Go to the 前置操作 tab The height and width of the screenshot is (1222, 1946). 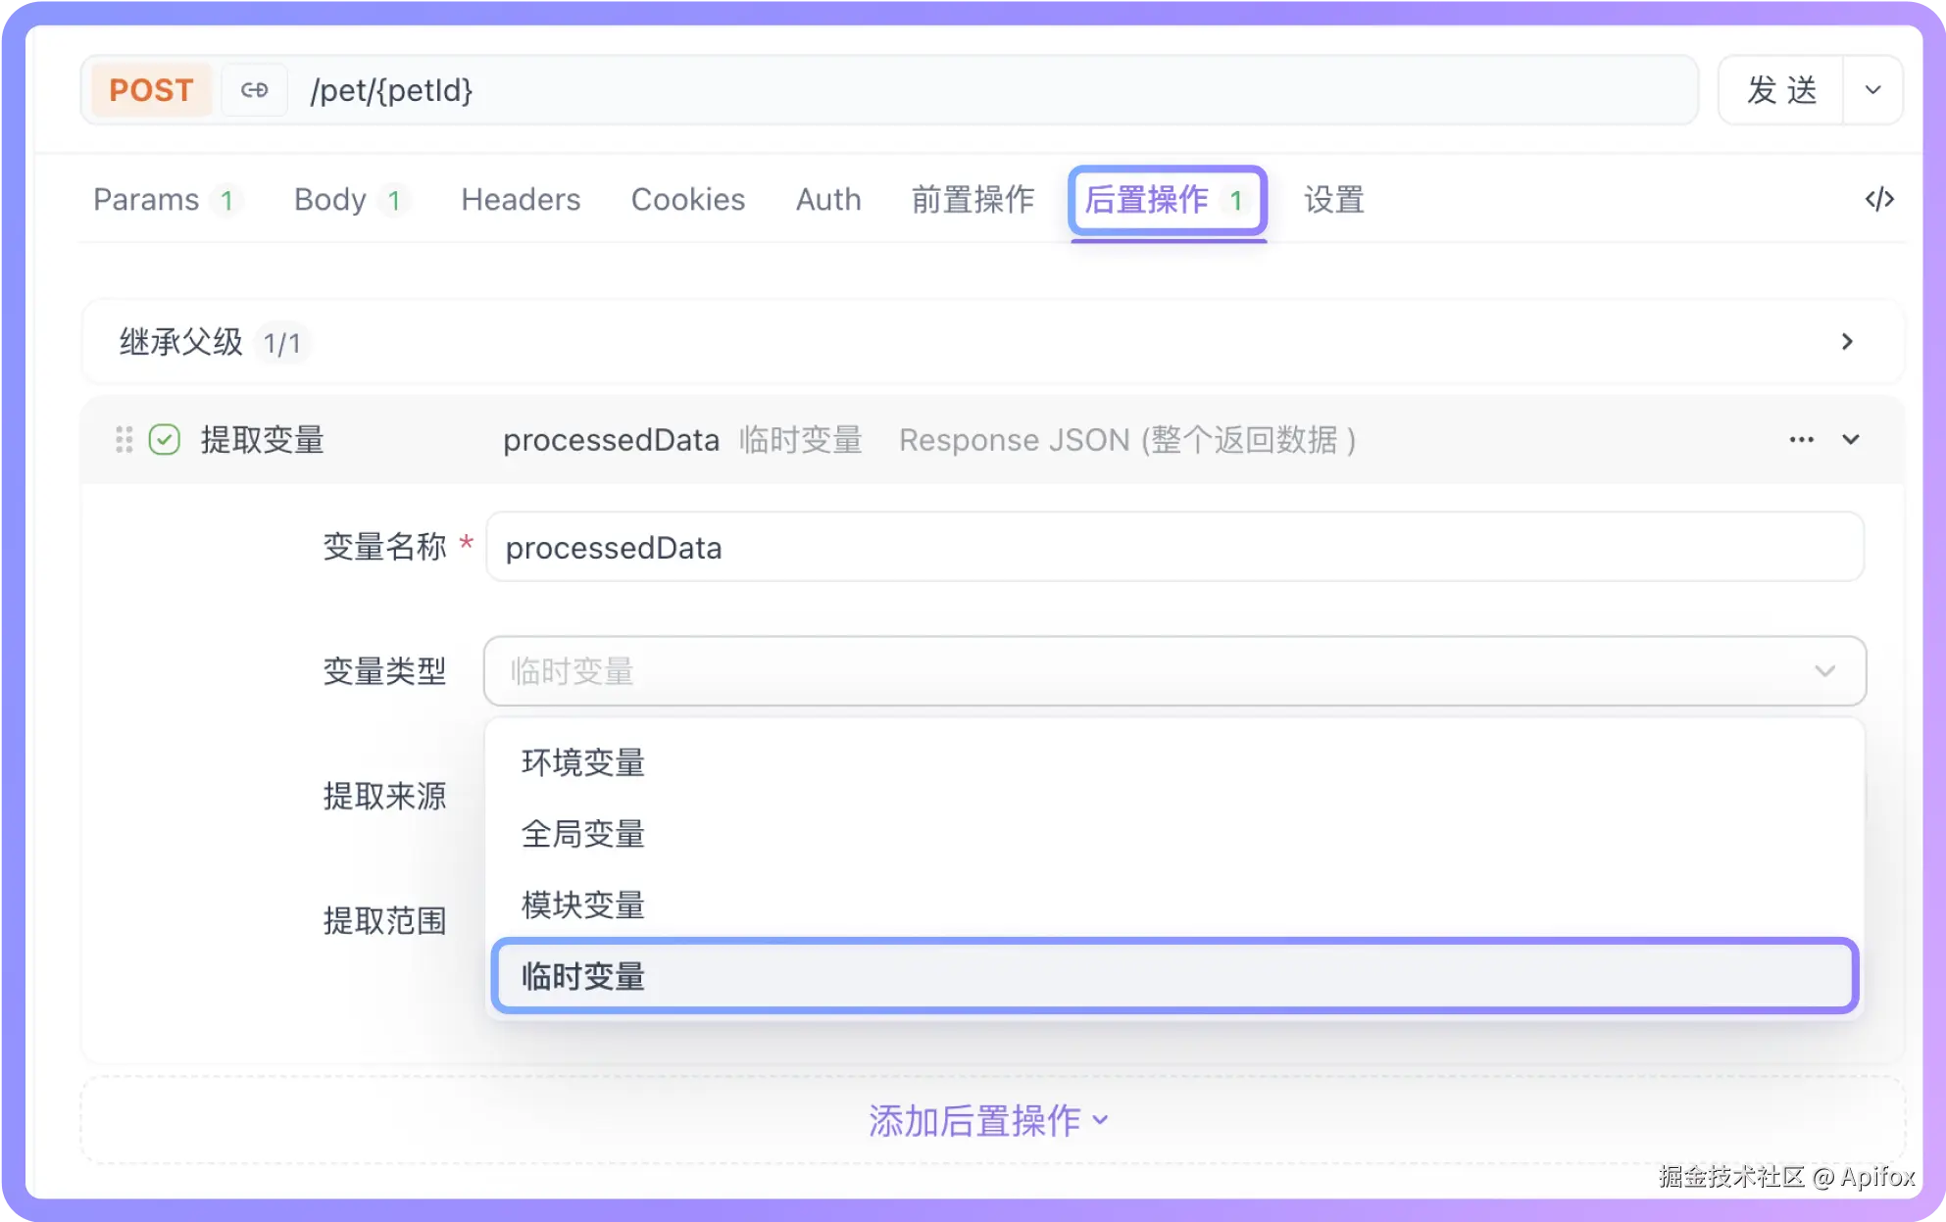(973, 200)
